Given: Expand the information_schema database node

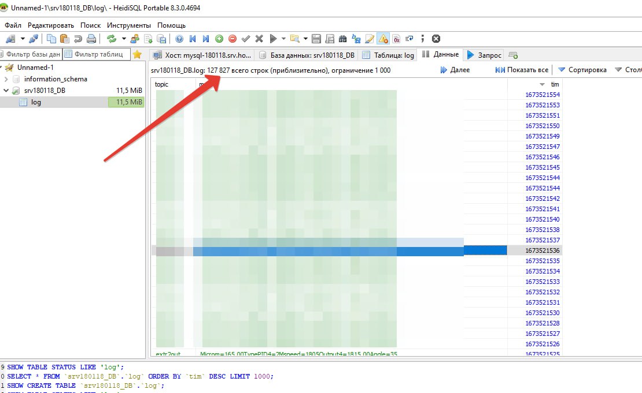Looking at the screenshot, I should [6, 79].
